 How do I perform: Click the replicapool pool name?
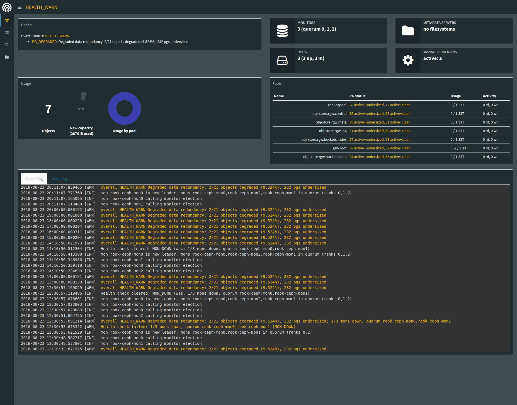click(x=337, y=105)
